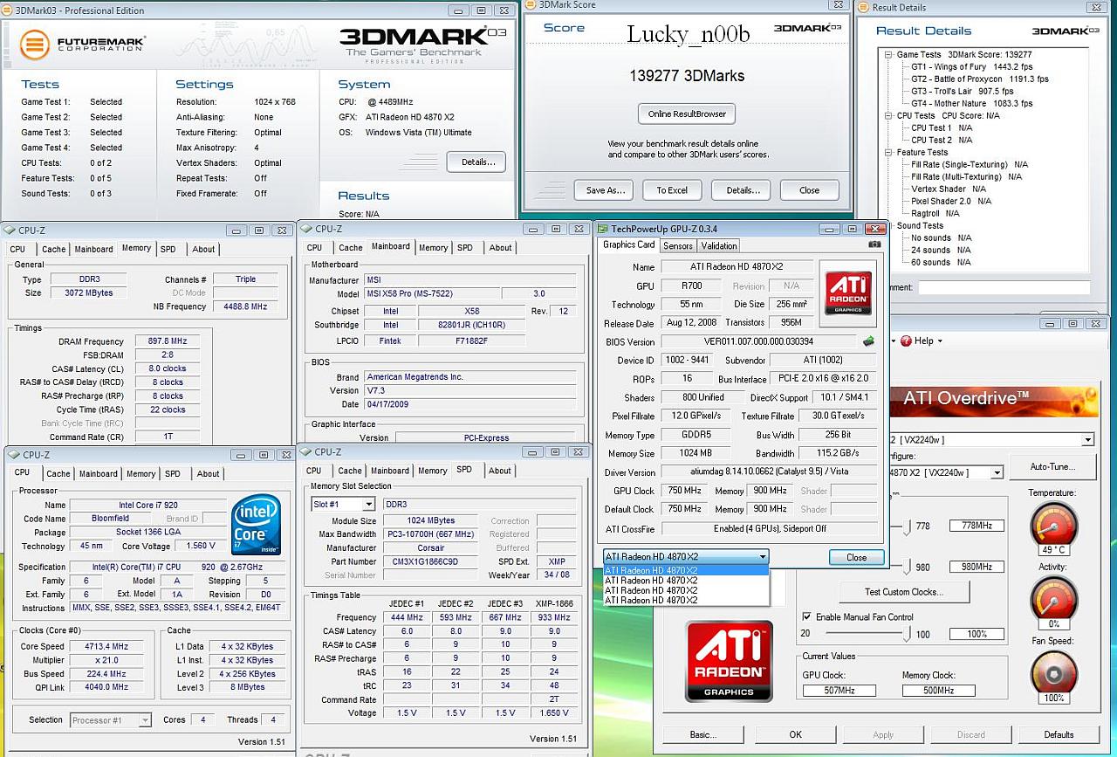
Task: Click Close in 3DMark Score window
Action: 809,190
